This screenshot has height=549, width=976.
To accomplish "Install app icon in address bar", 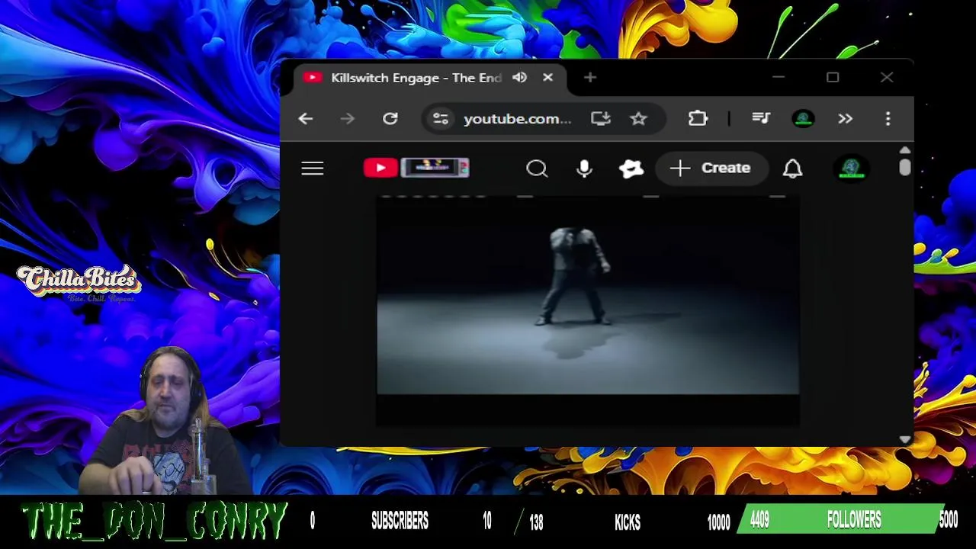I will (601, 119).
